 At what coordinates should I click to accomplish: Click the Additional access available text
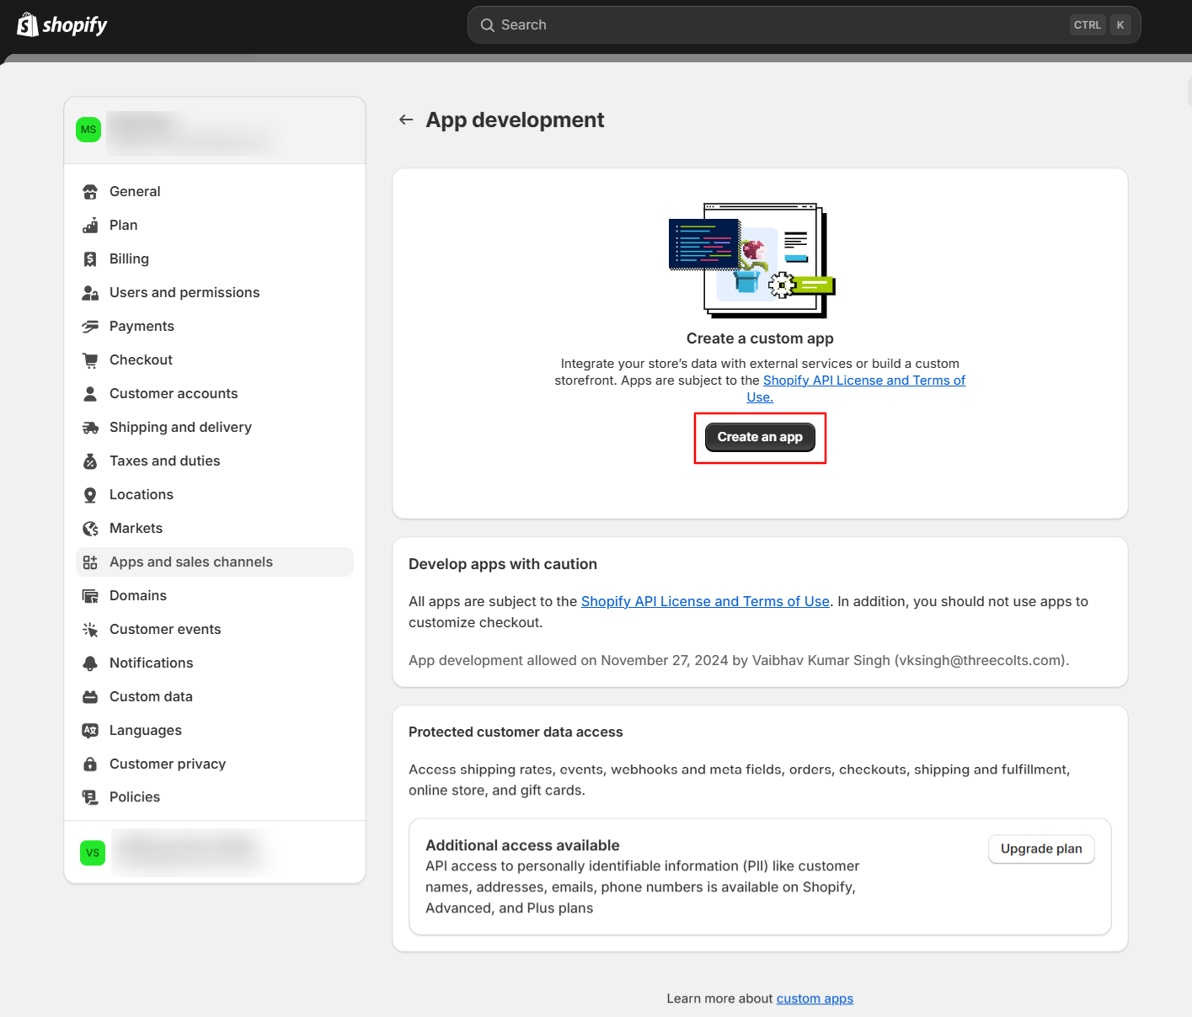coord(522,845)
